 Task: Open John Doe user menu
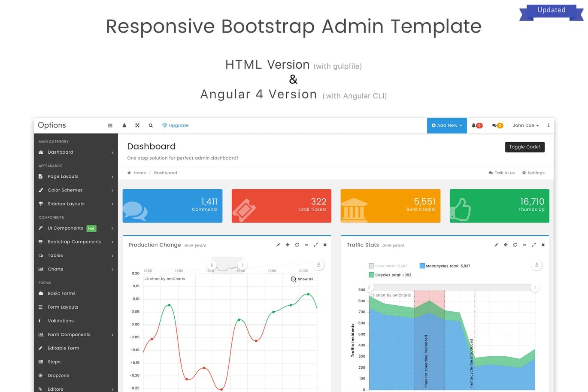[525, 125]
